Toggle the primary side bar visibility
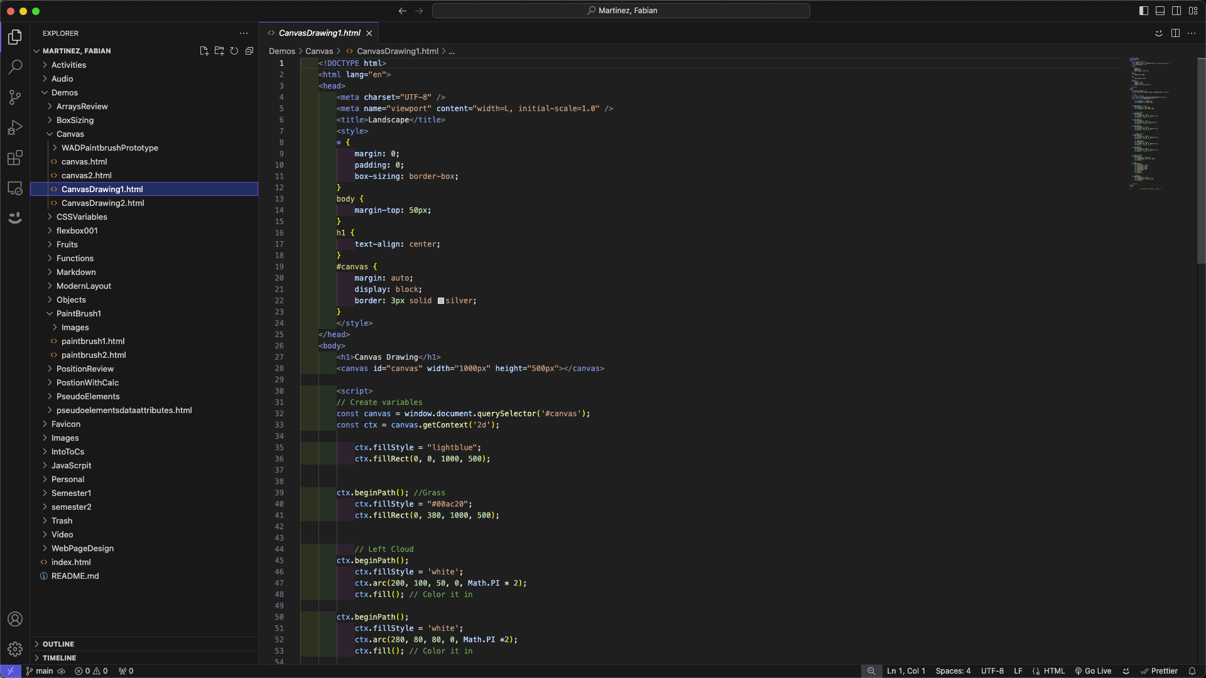The width and height of the screenshot is (1206, 678). coord(1144,11)
